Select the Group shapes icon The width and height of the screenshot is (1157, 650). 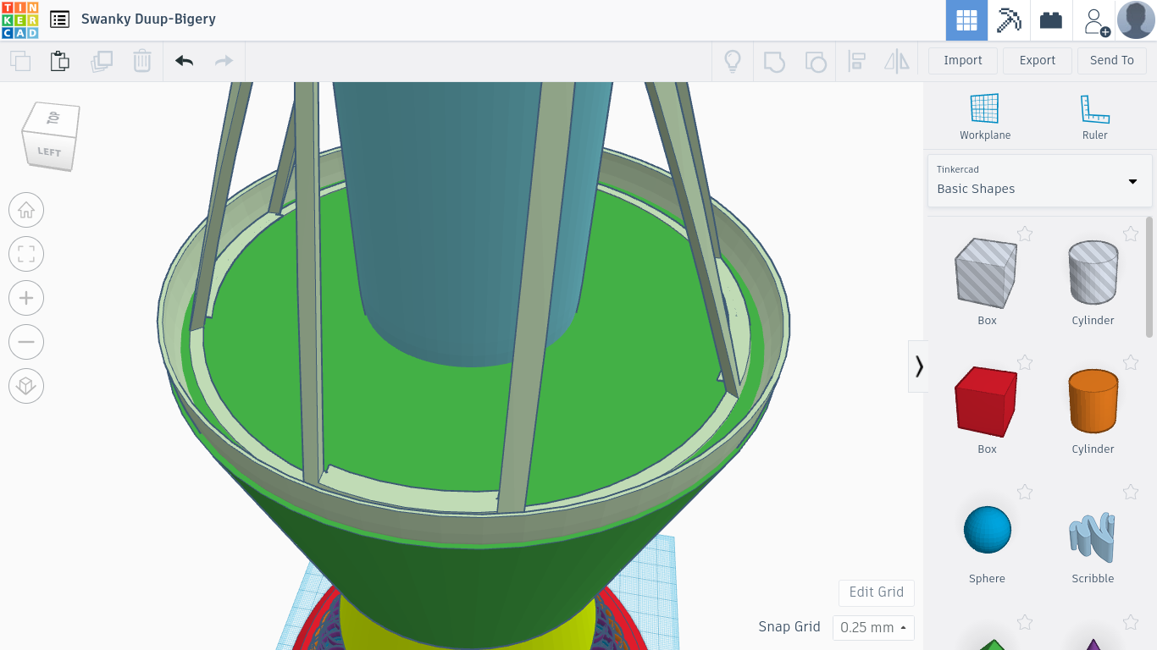[773, 61]
